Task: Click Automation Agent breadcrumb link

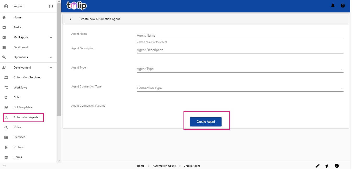Action: click(x=164, y=166)
